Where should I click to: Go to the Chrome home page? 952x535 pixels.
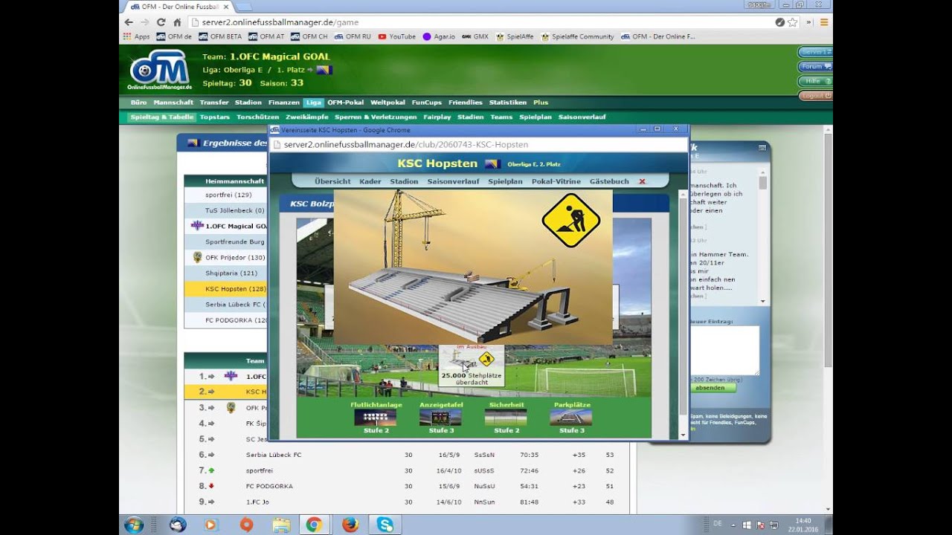click(177, 22)
